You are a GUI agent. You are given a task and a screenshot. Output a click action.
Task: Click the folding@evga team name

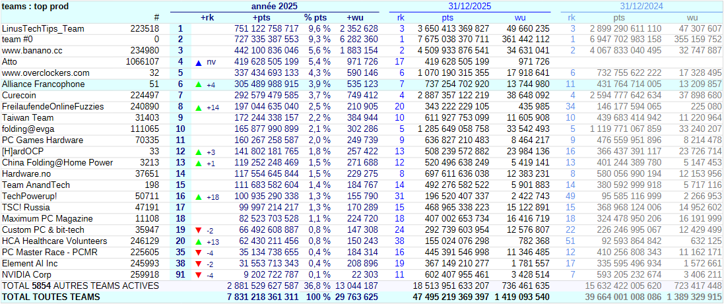coord(28,129)
